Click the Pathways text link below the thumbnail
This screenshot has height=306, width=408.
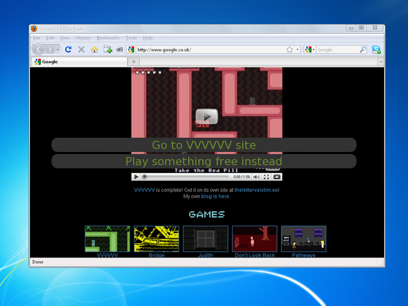[303, 256]
